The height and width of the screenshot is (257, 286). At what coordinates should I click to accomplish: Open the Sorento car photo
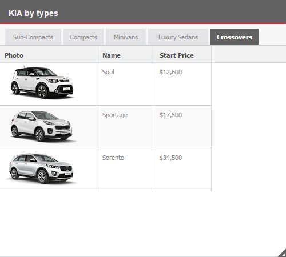pos(42,168)
